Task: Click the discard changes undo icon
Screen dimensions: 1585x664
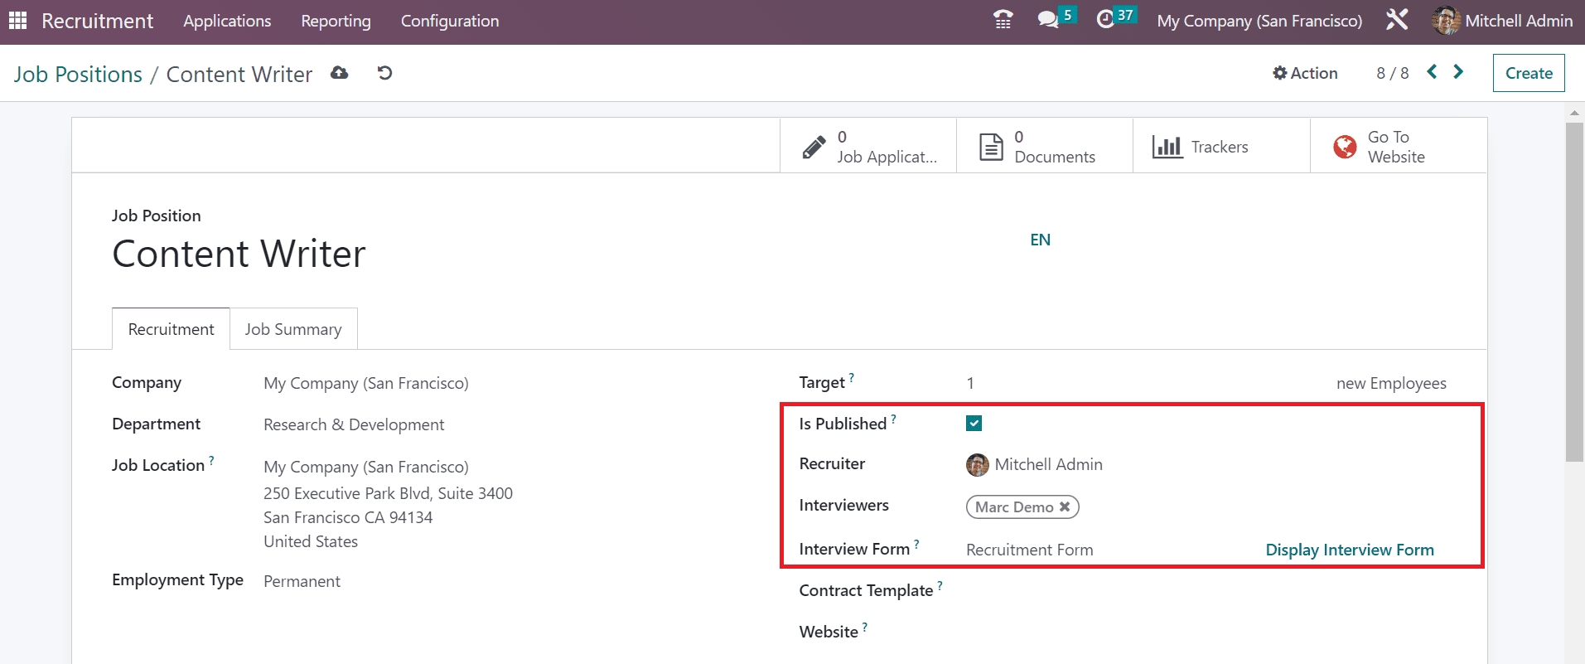Action: point(384,73)
